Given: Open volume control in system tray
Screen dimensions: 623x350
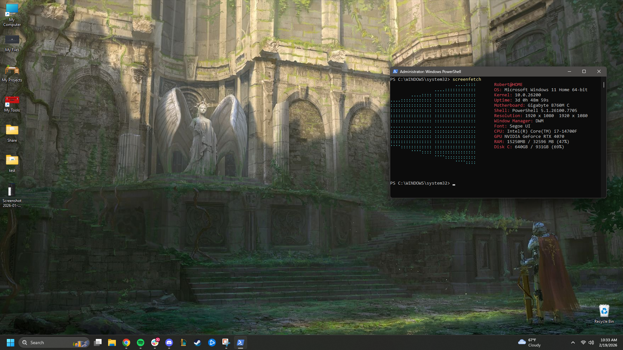Looking at the screenshot, I should (x=591, y=343).
